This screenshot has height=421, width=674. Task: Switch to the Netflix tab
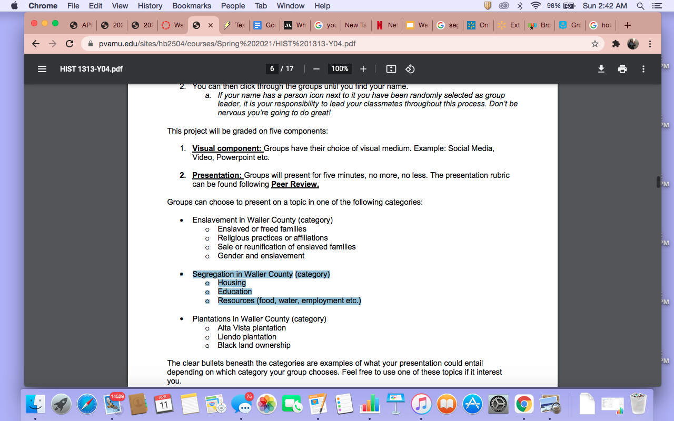[x=387, y=25]
